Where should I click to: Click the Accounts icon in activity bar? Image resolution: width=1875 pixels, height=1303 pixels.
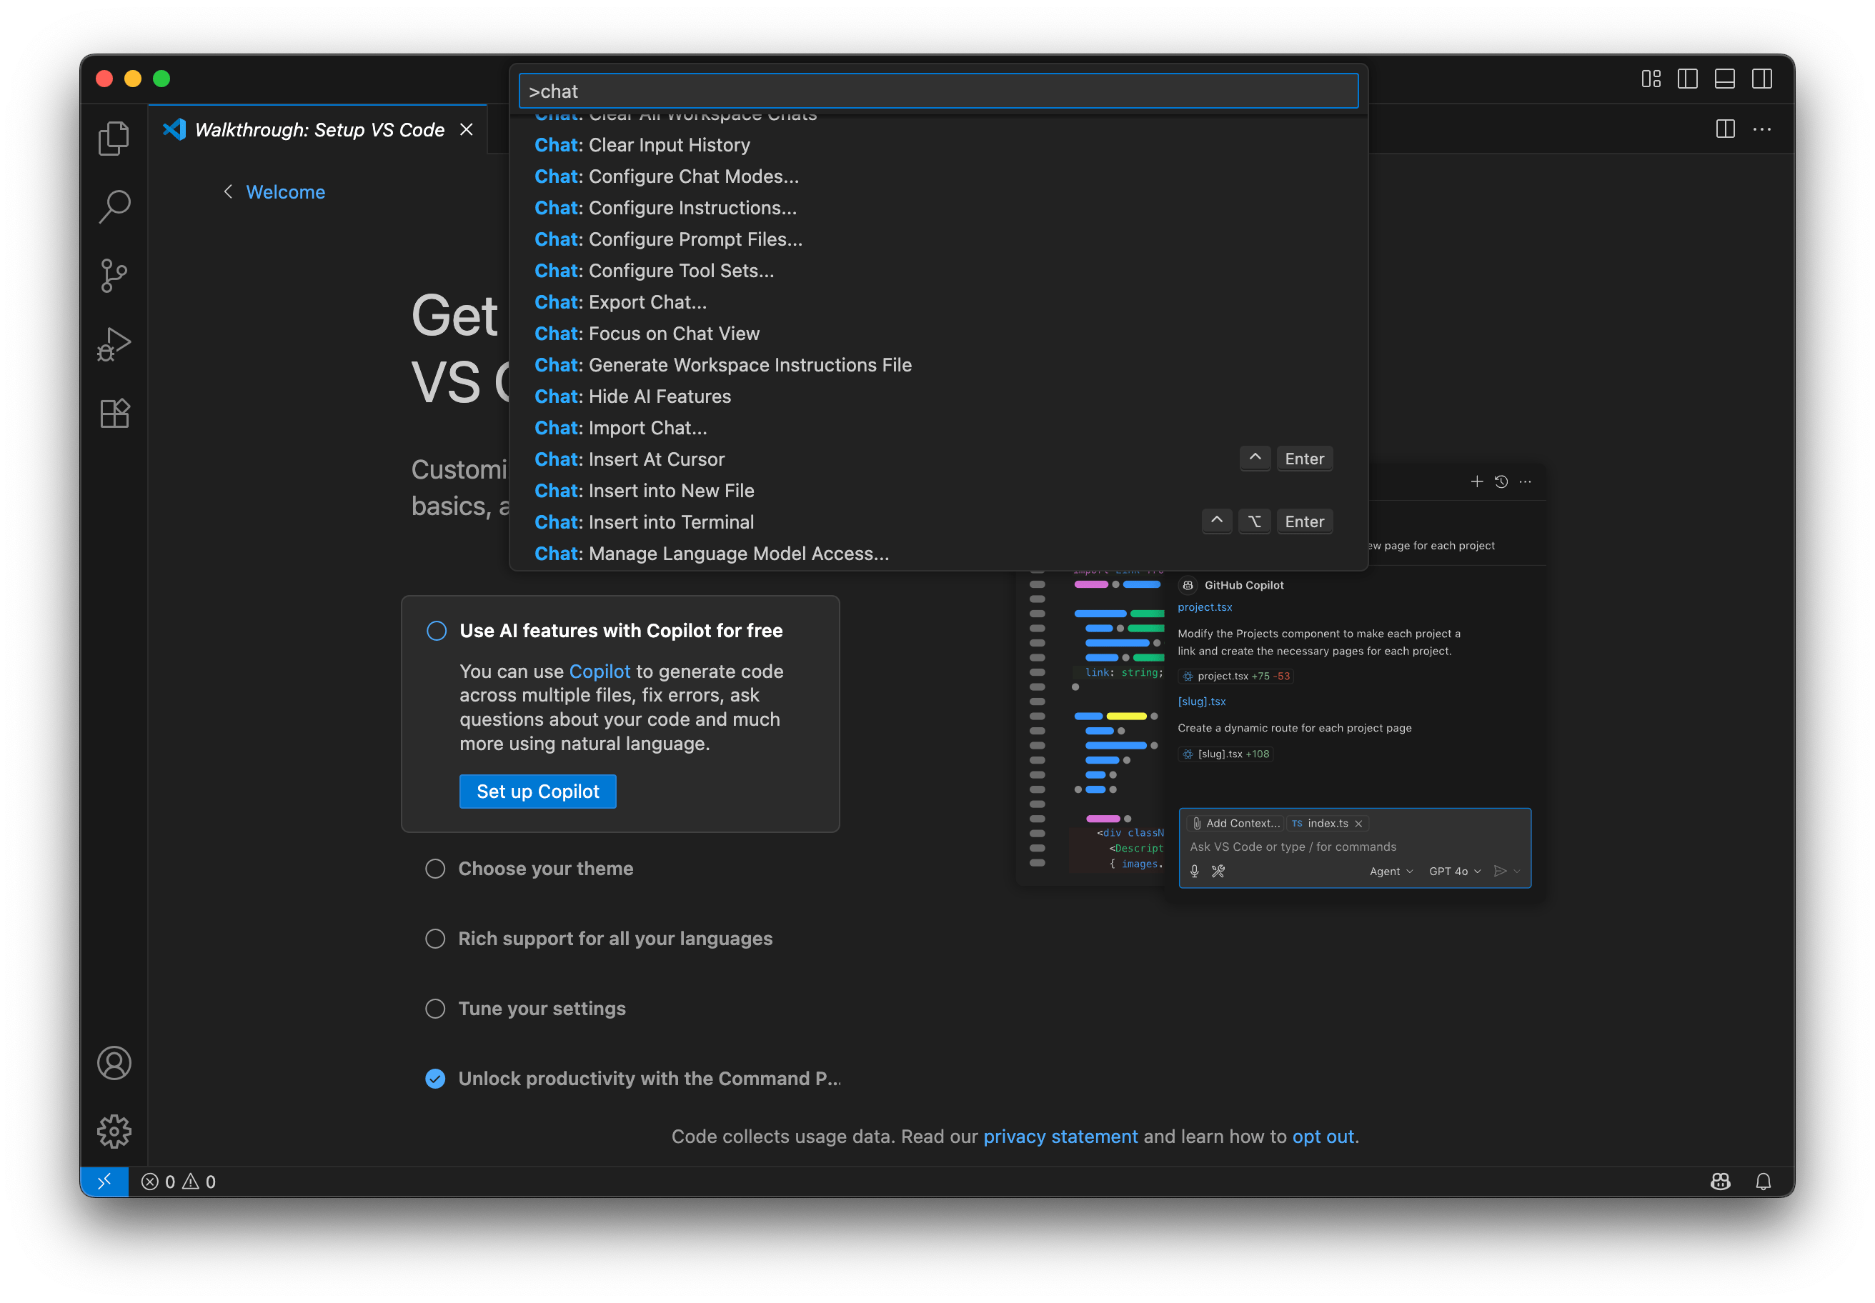pyautogui.click(x=114, y=1063)
